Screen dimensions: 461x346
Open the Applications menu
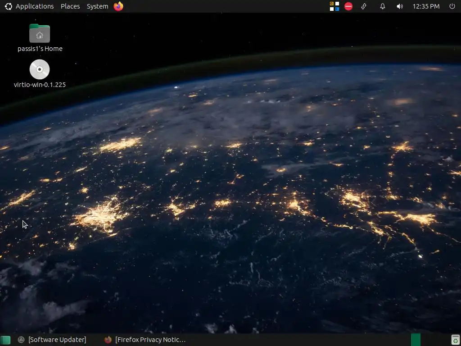pos(34,6)
